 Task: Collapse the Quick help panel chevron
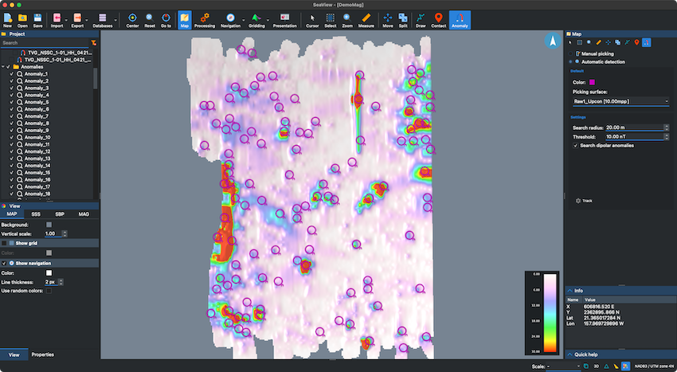click(570, 354)
